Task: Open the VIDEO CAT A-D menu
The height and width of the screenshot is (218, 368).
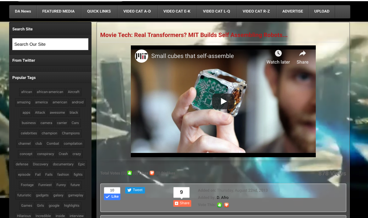Action: [x=137, y=11]
